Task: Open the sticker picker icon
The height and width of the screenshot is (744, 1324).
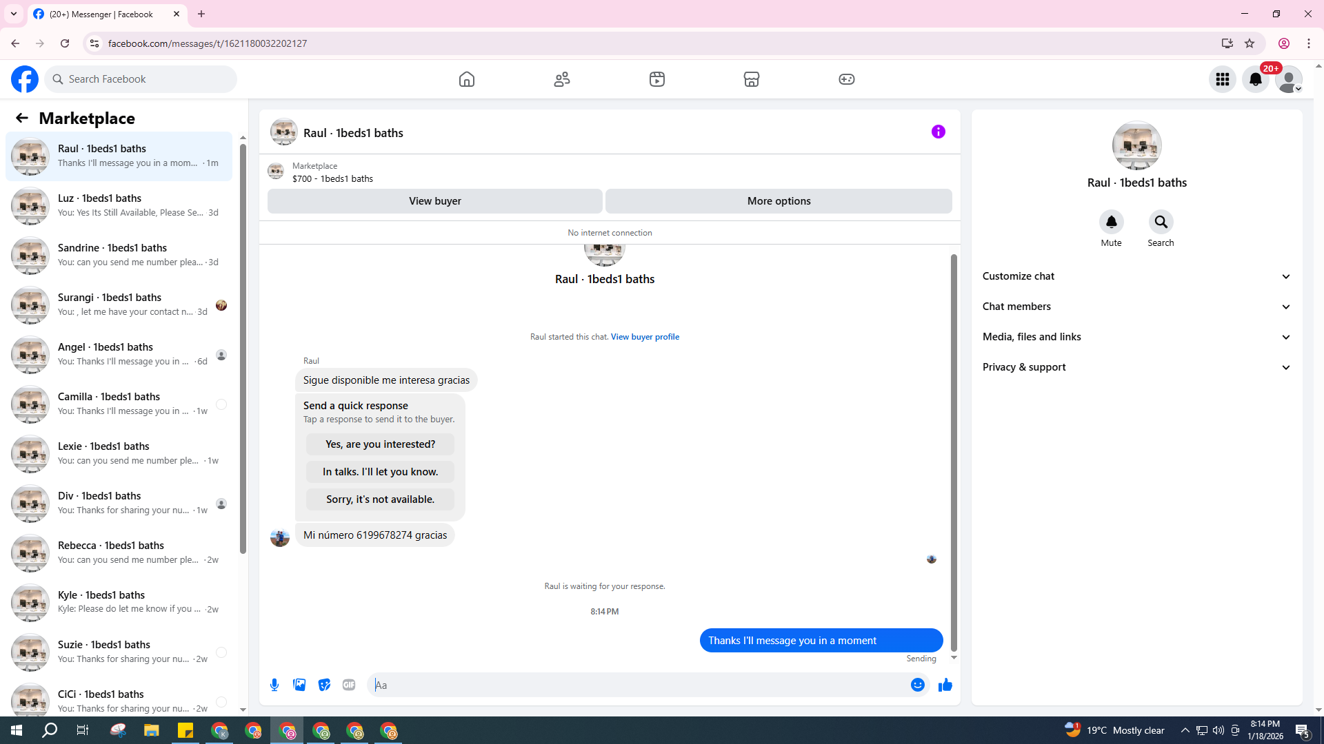Action: 324,685
